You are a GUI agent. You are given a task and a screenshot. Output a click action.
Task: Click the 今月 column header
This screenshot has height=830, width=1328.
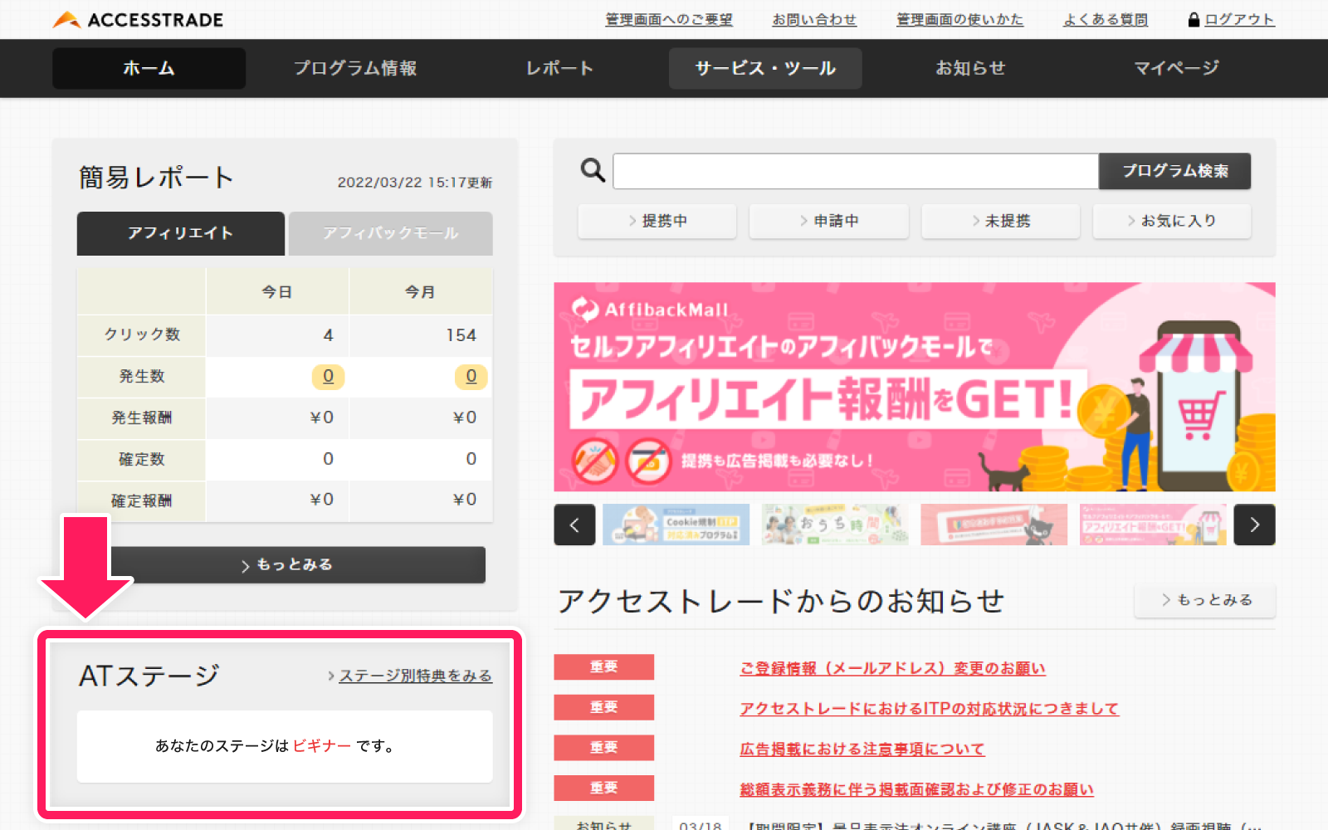click(x=420, y=292)
